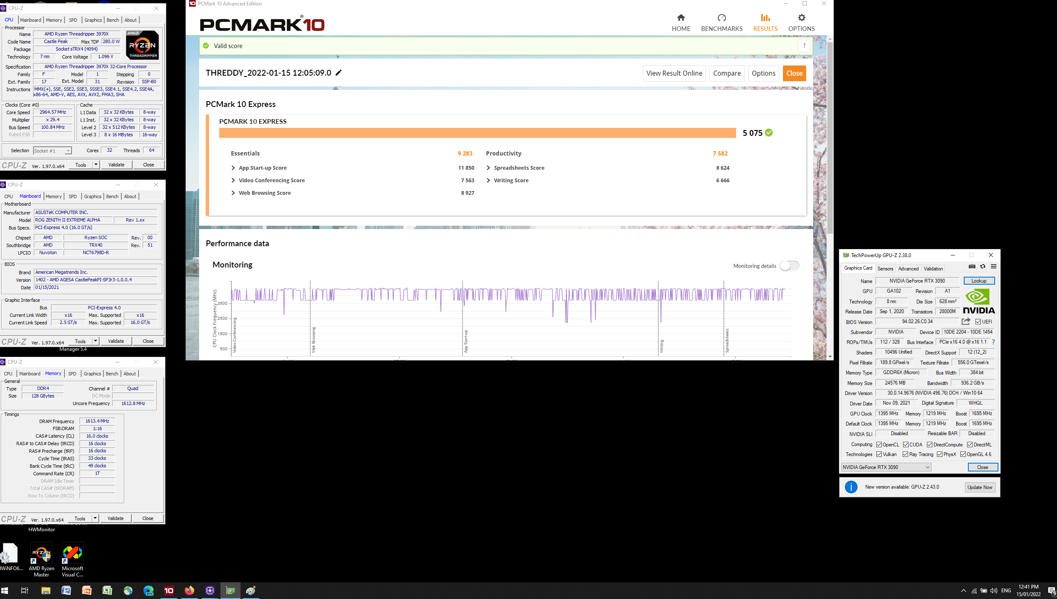Open the Microsoft Visual C++ desktop shortcut
Viewport: 1057px width, 599px height.
72,560
